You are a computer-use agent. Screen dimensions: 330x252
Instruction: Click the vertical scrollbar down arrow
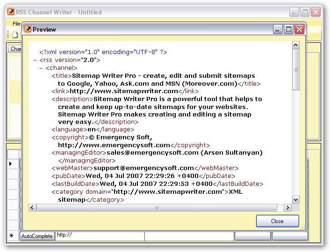tap(296, 199)
